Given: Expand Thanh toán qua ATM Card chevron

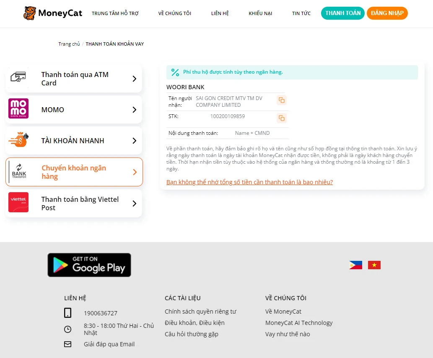Looking at the screenshot, I should click(x=135, y=79).
